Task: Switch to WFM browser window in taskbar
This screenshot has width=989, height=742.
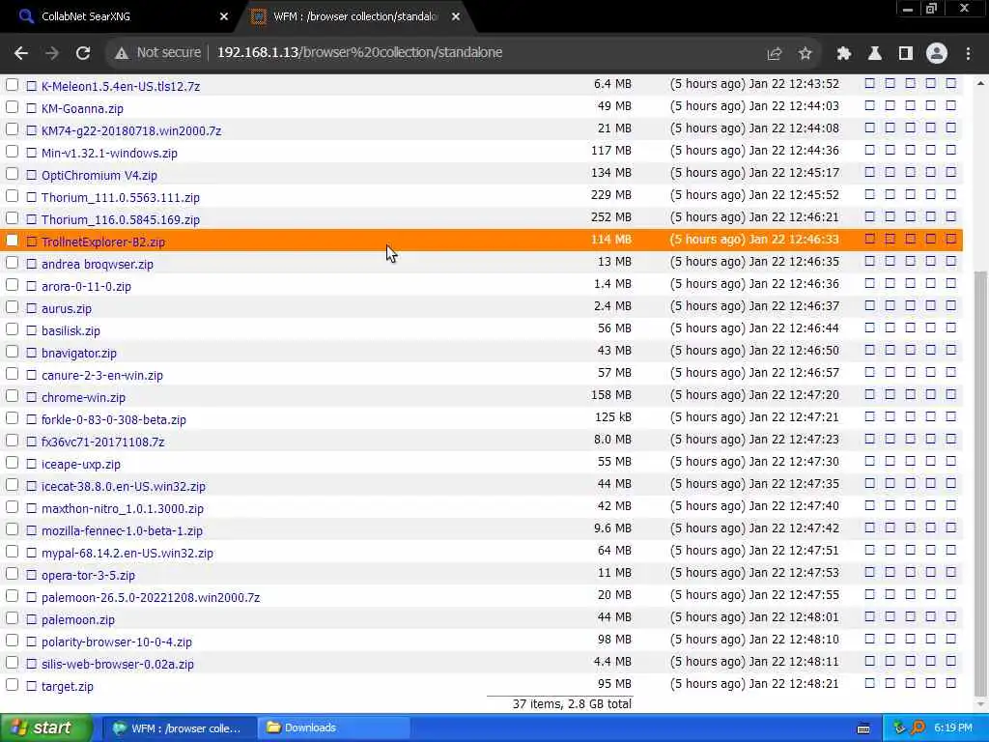Action: pos(178,728)
